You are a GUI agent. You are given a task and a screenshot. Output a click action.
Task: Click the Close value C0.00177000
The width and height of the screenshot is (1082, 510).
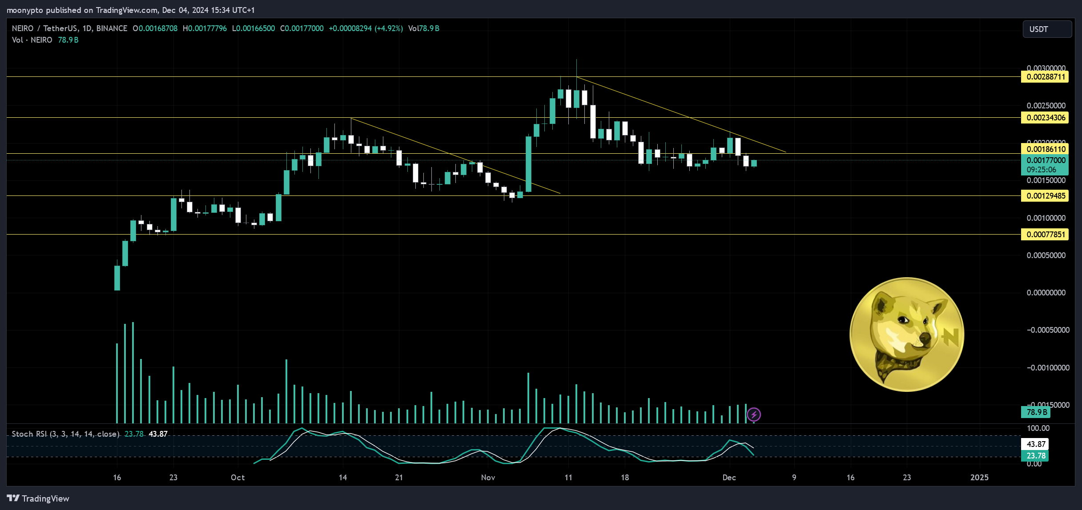302,28
